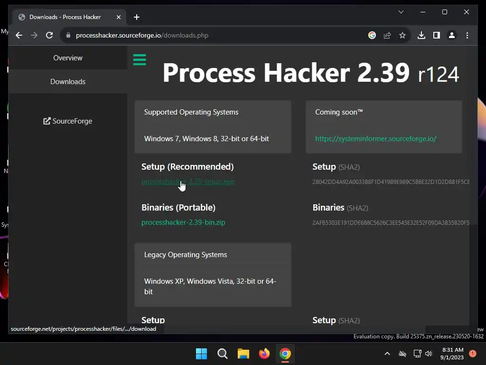
Task: Click the Legacy Operating Systems card title
Action: pos(186,255)
